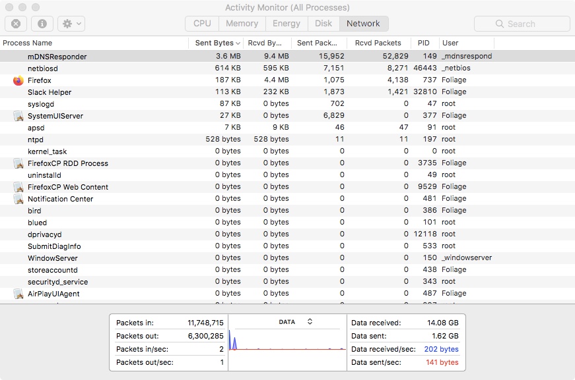The height and width of the screenshot is (380, 575).
Task: Click the 4.4 MB received bytes cell
Action: 276,80
